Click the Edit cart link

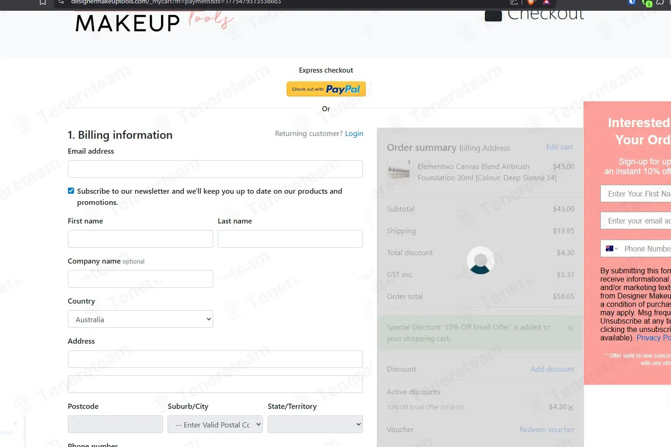click(x=559, y=147)
